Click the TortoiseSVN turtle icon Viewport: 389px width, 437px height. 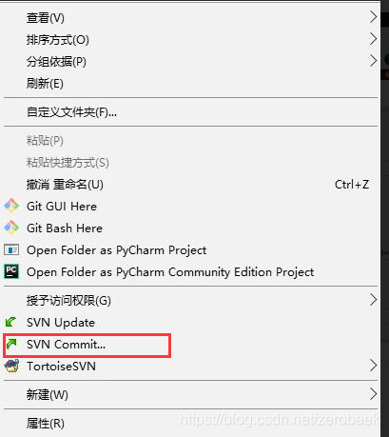click(11, 366)
